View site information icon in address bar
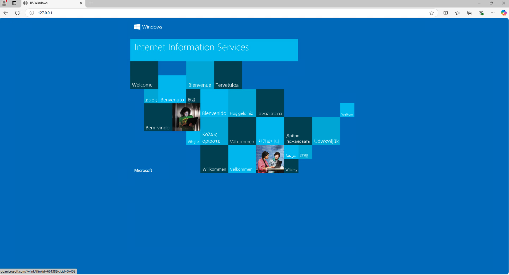509x275 pixels. pos(32,13)
